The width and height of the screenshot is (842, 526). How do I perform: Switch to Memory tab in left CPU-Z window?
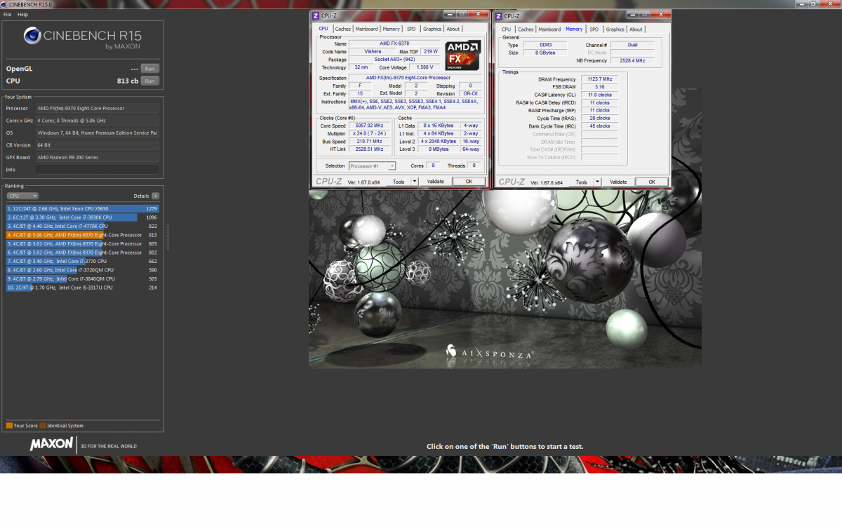pos(392,29)
